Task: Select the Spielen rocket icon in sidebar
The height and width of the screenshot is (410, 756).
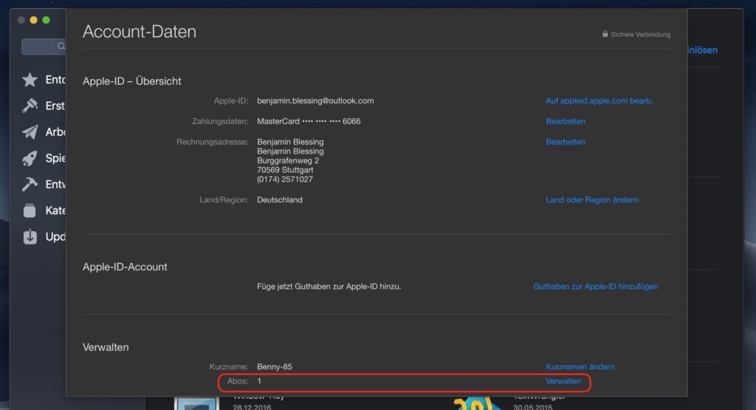Action: coord(30,158)
